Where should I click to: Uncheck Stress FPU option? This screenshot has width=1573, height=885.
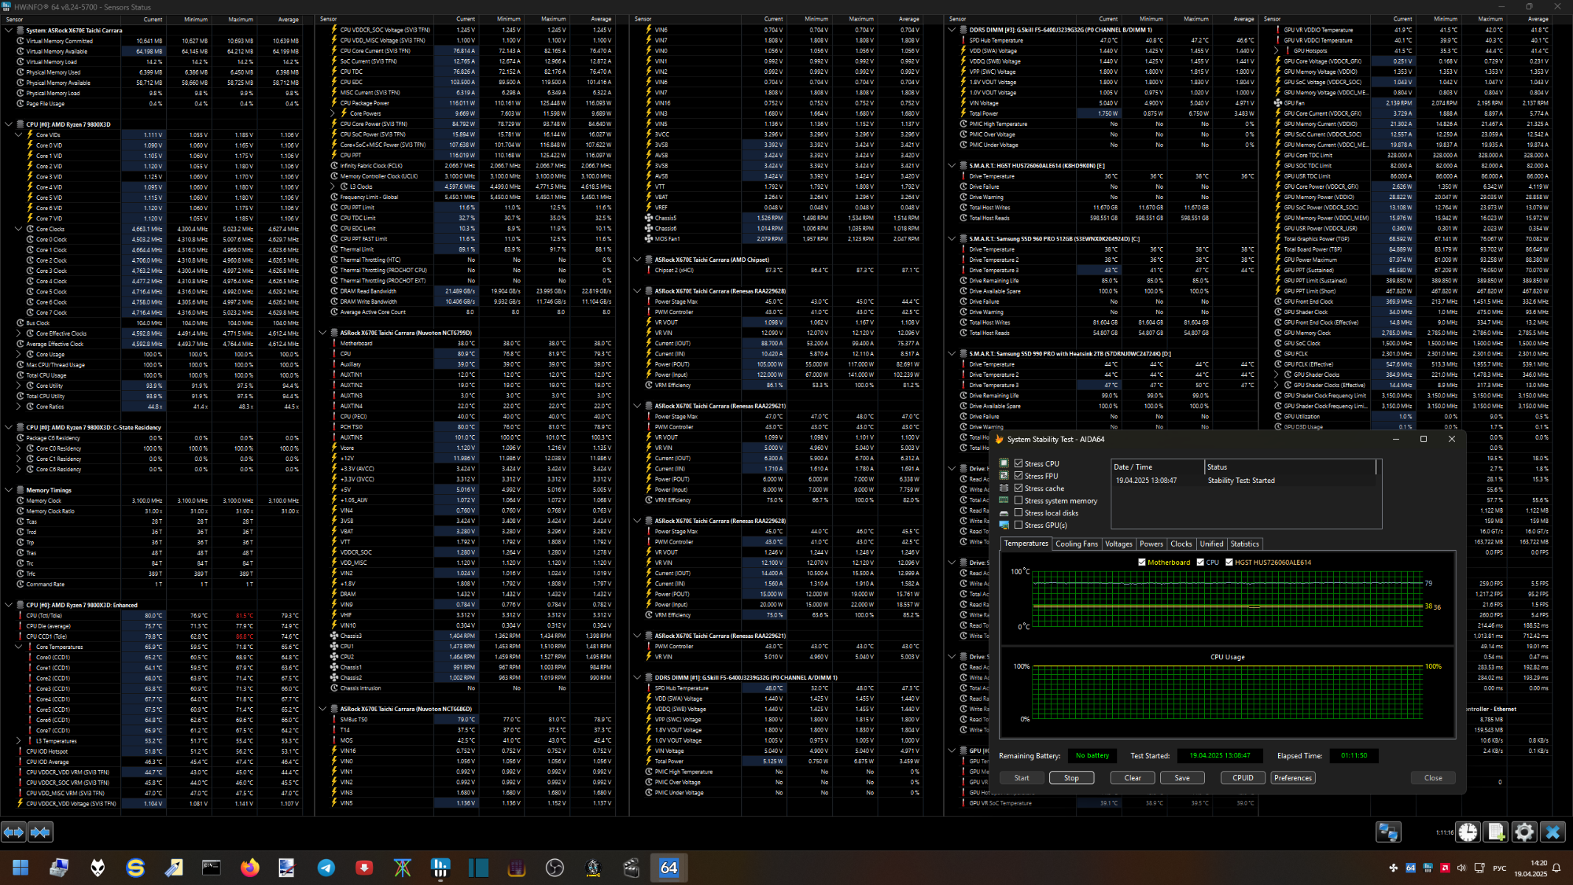pyautogui.click(x=1018, y=476)
